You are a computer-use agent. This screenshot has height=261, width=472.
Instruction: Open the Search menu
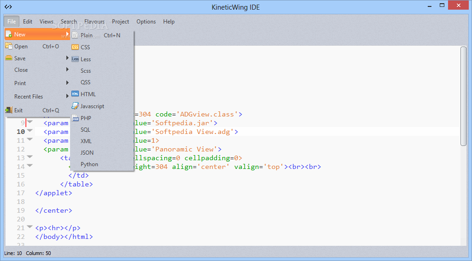pyautogui.click(x=69, y=21)
